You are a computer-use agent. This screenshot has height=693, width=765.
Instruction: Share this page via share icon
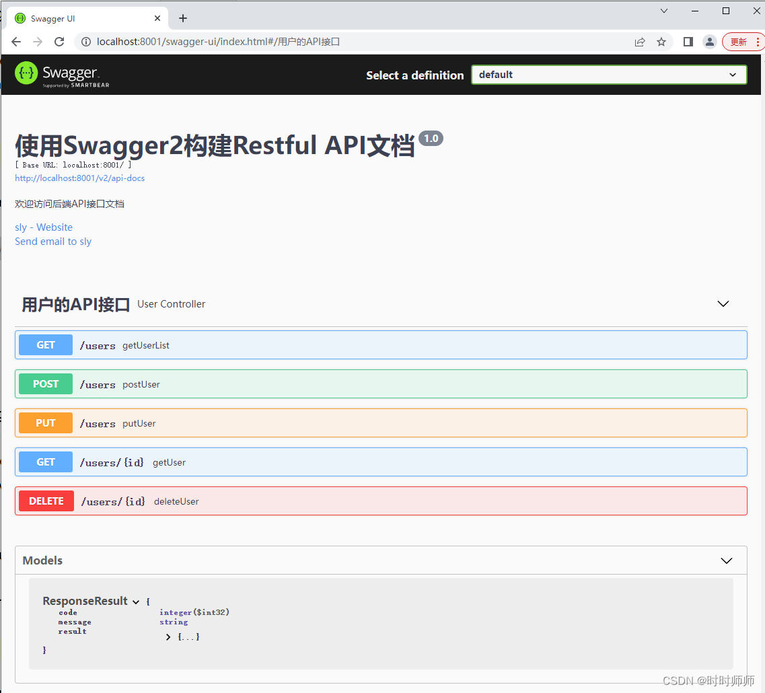point(640,42)
